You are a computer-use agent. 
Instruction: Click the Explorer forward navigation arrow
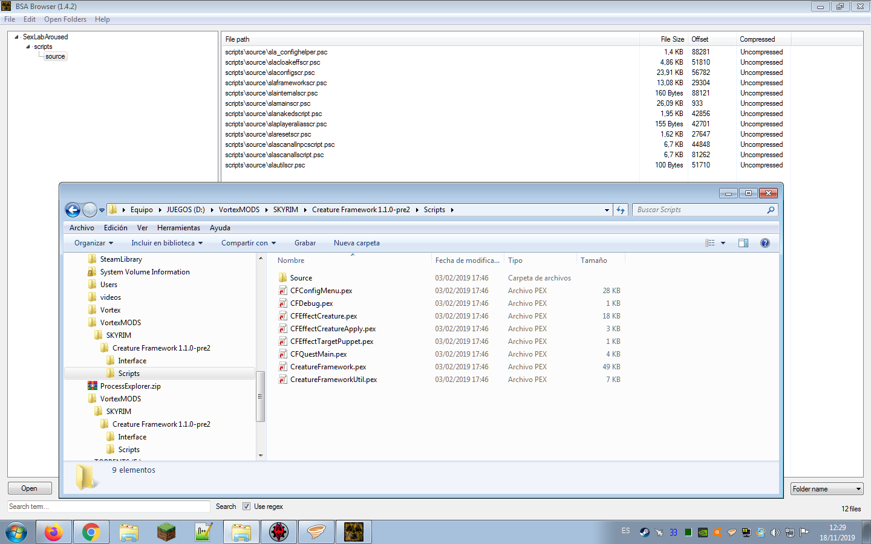[x=90, y=210]
